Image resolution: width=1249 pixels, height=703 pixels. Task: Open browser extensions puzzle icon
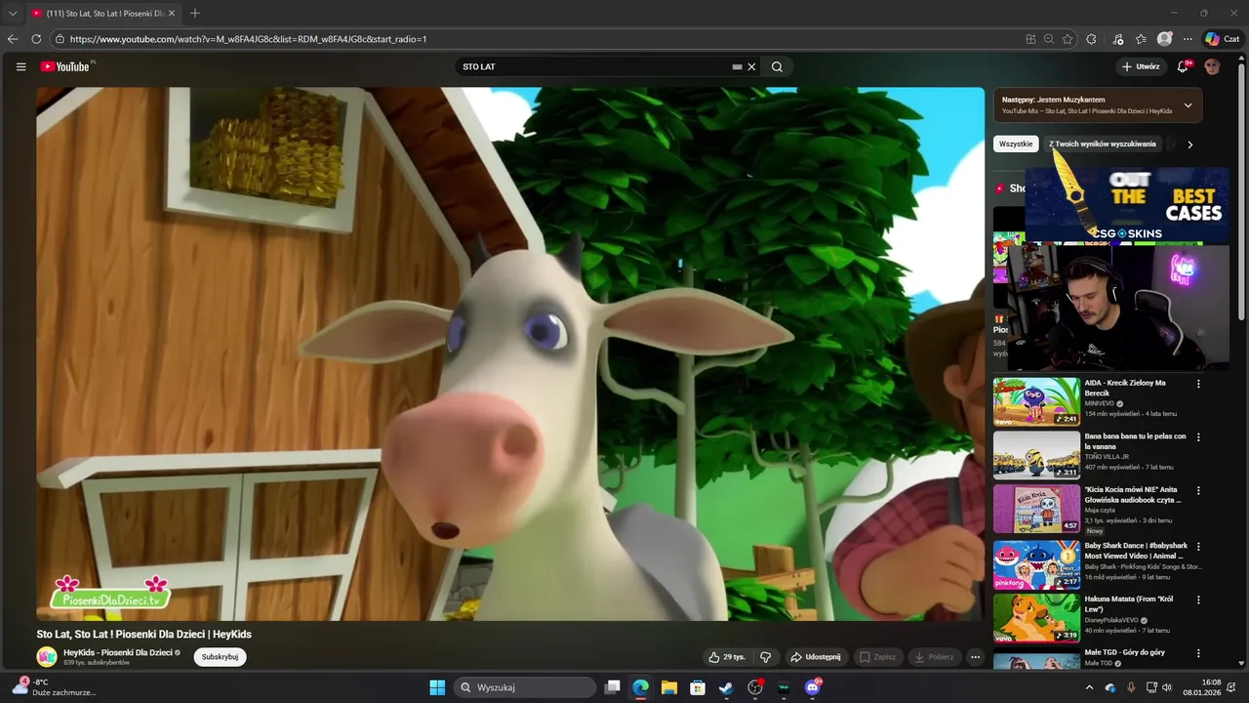point(1091,39)
